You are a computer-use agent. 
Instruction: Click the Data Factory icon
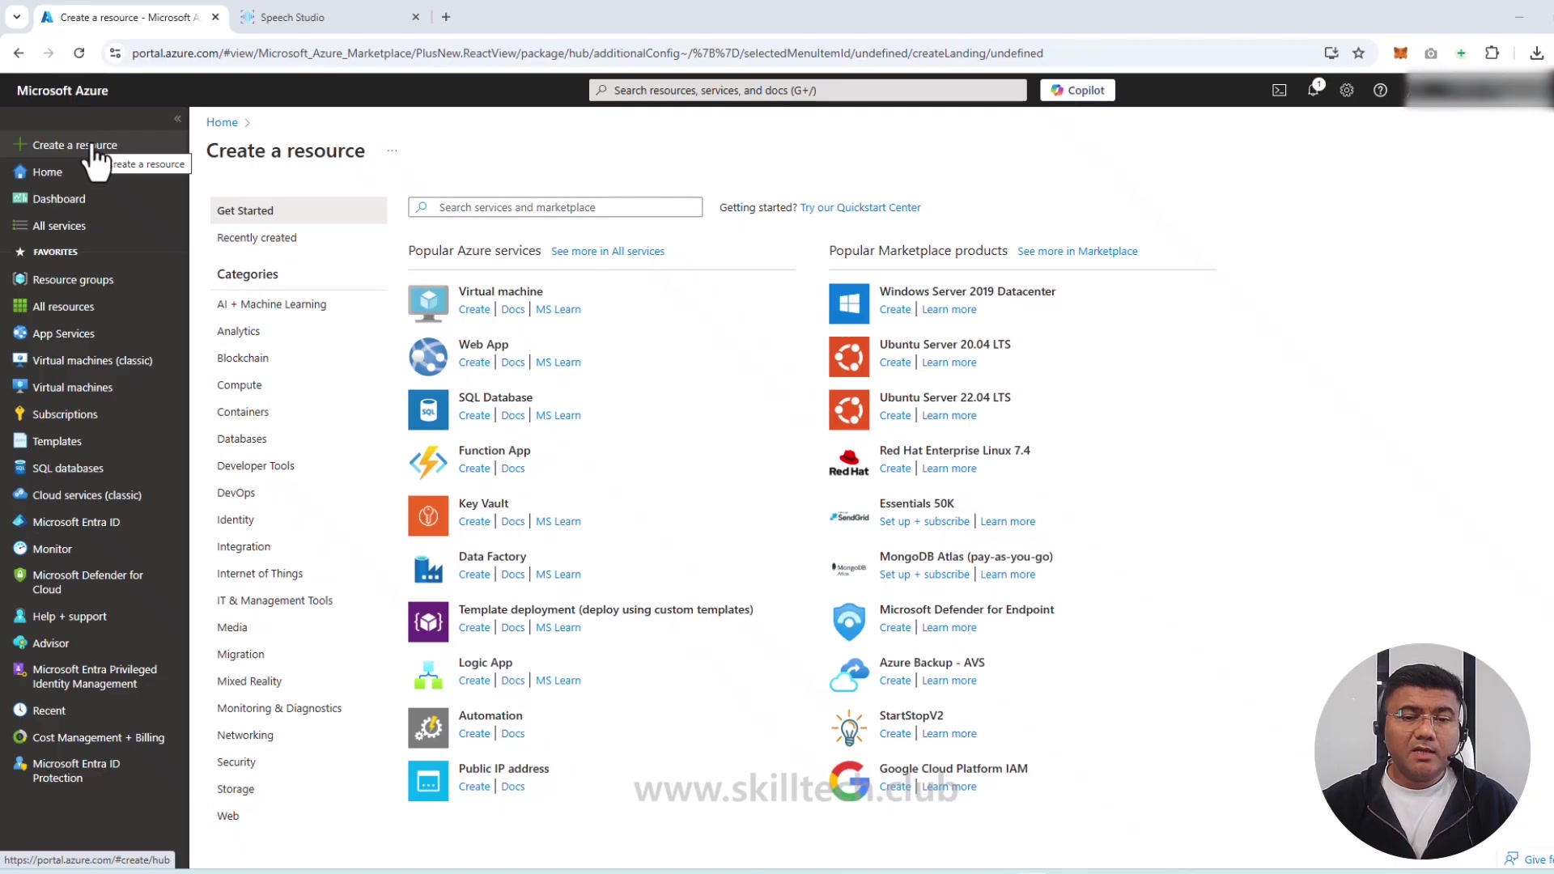tap(428, 569)
